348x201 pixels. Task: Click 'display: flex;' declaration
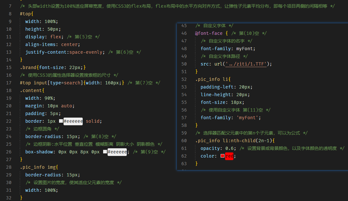point(44,37)
